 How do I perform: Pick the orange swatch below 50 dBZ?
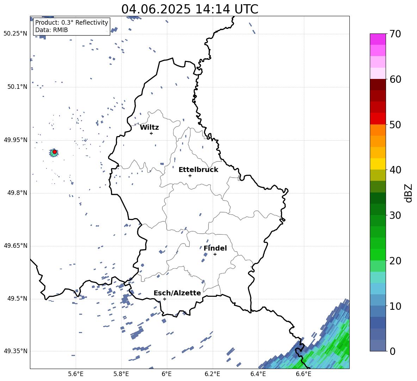point(378,130)
